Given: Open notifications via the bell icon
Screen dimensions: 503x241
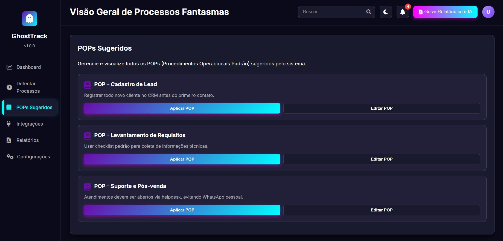Looking at the screenshot, I should (403, 12).
